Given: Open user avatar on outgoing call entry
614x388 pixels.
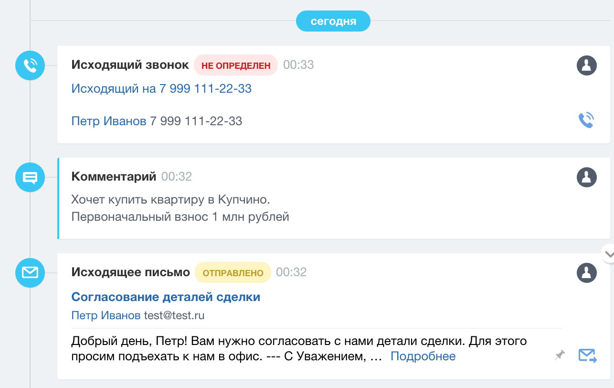Looking at the screenshot, I should pos(587,65).
